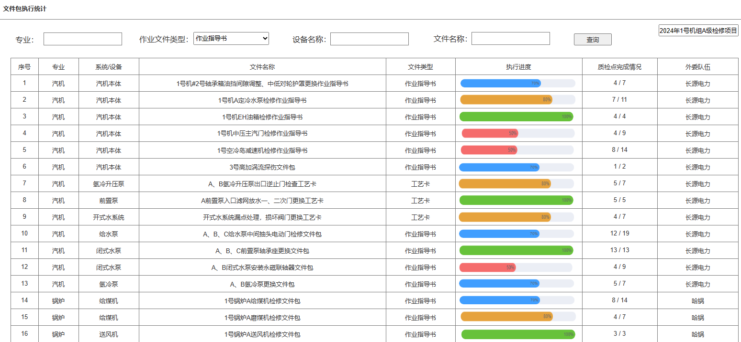Click 50% progress bar for 1号机中压主汽门
The image size is (741, 342).
tap(518, 133)
